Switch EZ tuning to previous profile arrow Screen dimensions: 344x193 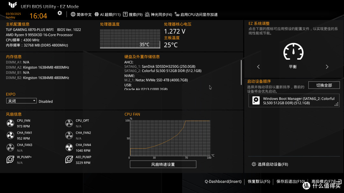pos(258,67)
